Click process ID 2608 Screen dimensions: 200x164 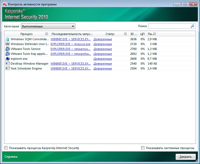(x=133, y=59)
